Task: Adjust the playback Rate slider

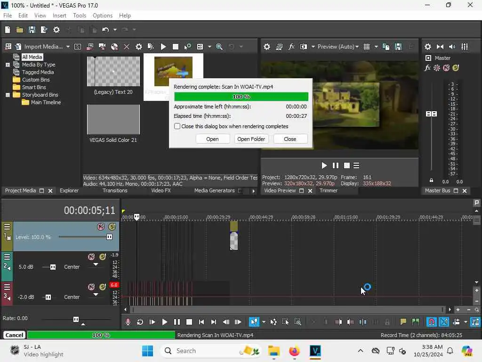Action: pos(76,319)
